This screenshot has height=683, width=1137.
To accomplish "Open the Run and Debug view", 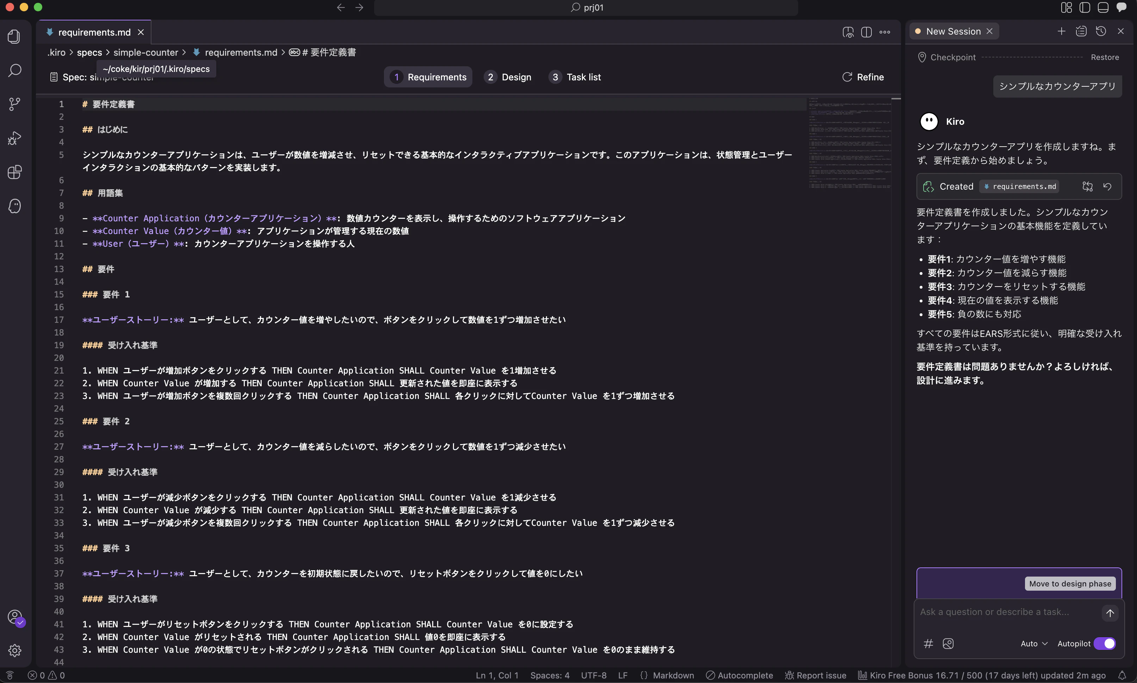I will coord(14,138).
